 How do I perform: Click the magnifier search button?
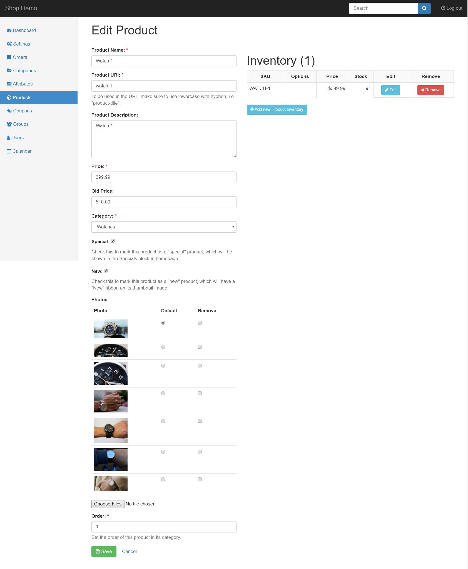point(424,8)
